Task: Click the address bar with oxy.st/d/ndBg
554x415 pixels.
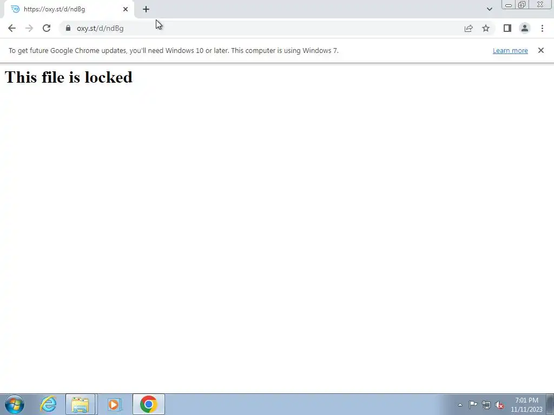Action: click(x=261, y=28)
